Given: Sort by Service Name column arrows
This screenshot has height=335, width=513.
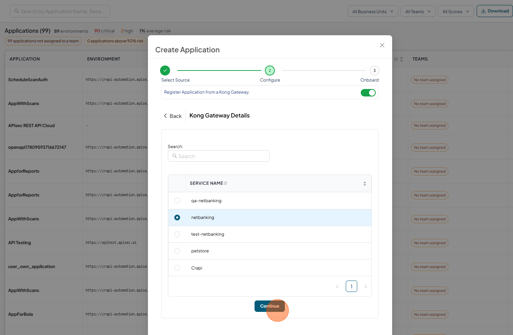Looking at the screenshot, I should pos(364,184).
